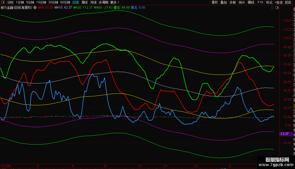The height and width of the screenshot is (169, 295).
Task: Switch to 分时 intraday view
Action: [10, 2]
